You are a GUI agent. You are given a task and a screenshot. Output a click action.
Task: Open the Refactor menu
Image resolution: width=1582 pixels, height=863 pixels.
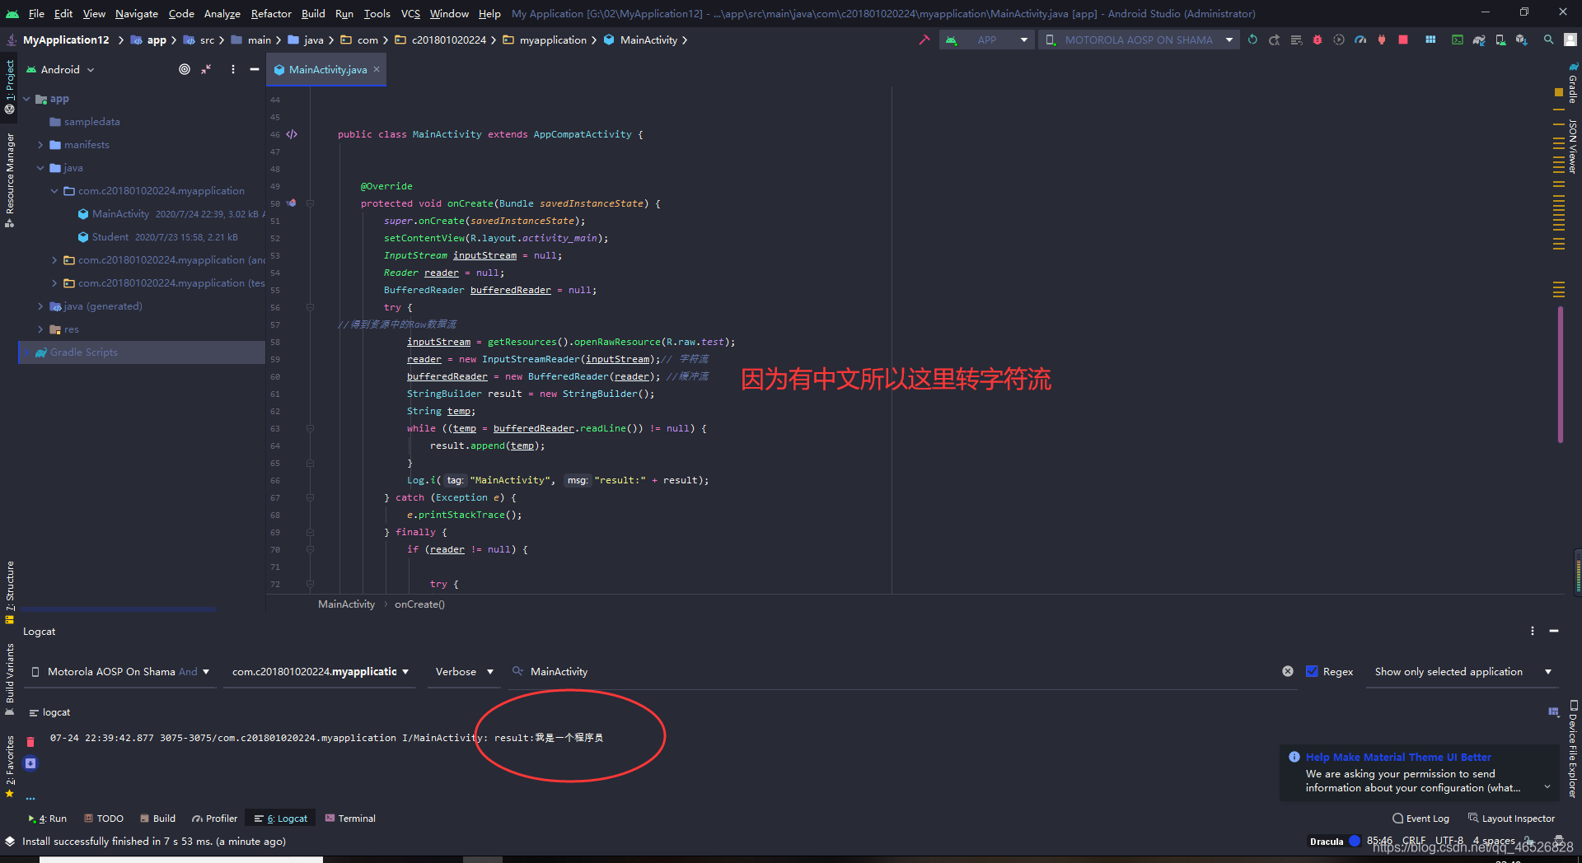point(271,13)
